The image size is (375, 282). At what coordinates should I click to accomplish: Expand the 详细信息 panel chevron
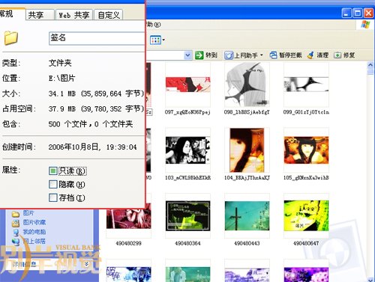coord(87,264)
